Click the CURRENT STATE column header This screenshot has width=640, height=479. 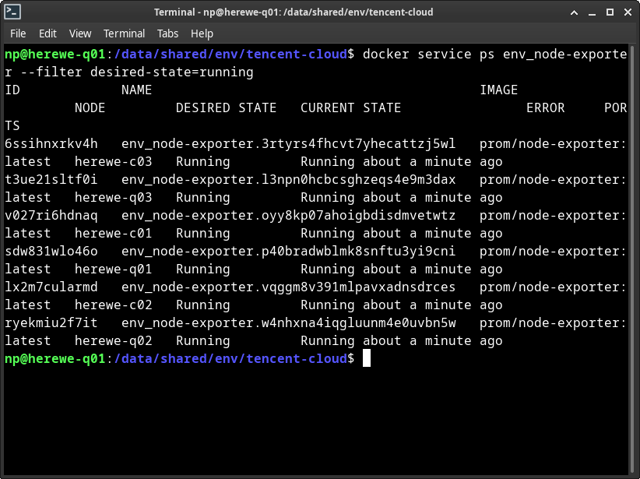(350, 107)
